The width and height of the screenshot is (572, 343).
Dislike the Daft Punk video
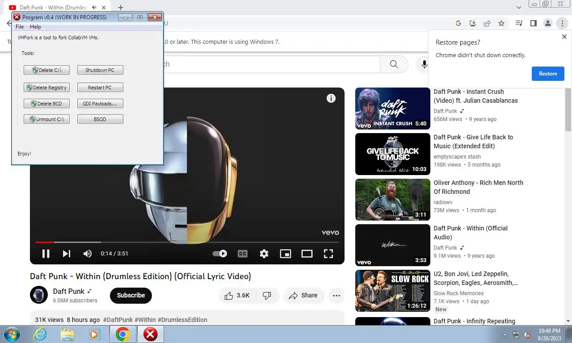pyautogui.click(x=267, y=295)
